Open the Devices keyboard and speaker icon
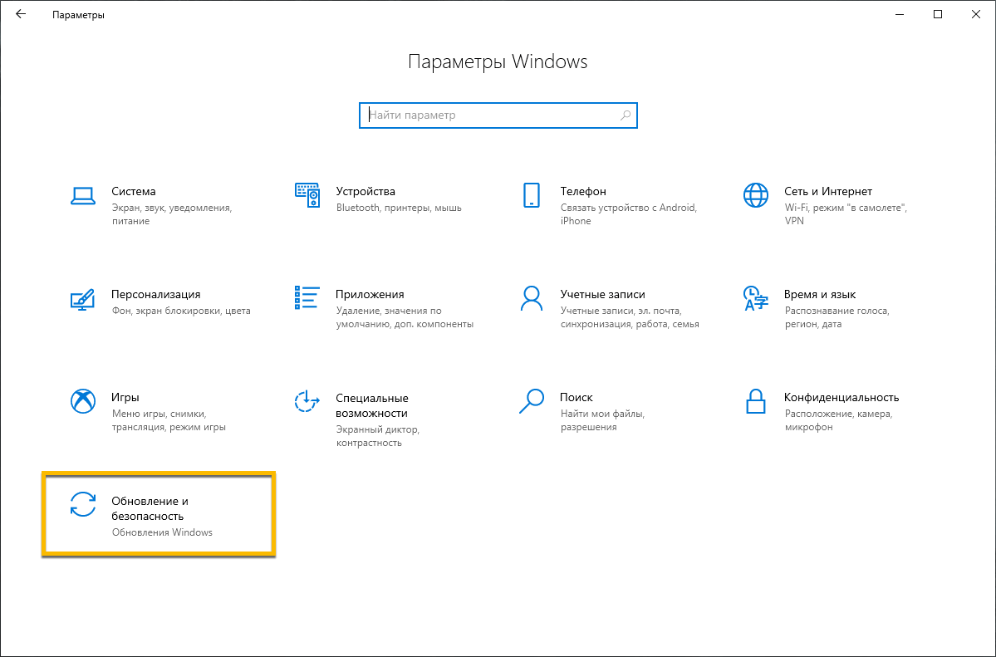Image resolution: width=996 pixels, height=657 pixels. pos(307,195)
